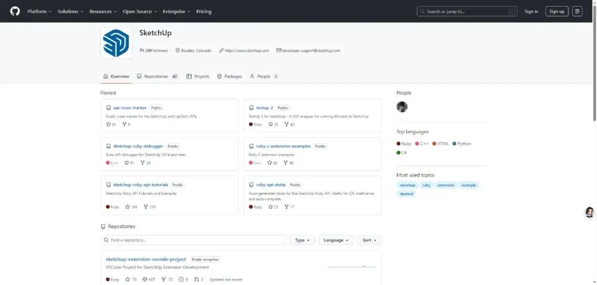Click the 209 followers link
The image size is (597, 285).
pos(154,51)
